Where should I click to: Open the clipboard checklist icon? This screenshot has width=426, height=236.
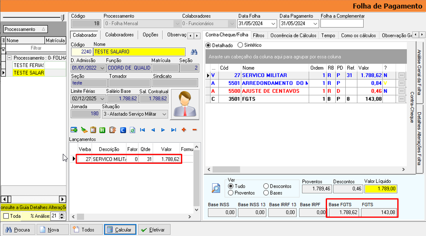(93, 130)
